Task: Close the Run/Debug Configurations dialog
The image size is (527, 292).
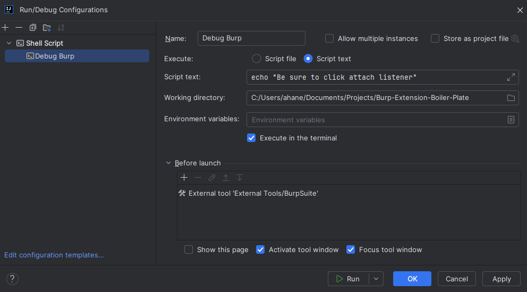Action: (520, 10)
